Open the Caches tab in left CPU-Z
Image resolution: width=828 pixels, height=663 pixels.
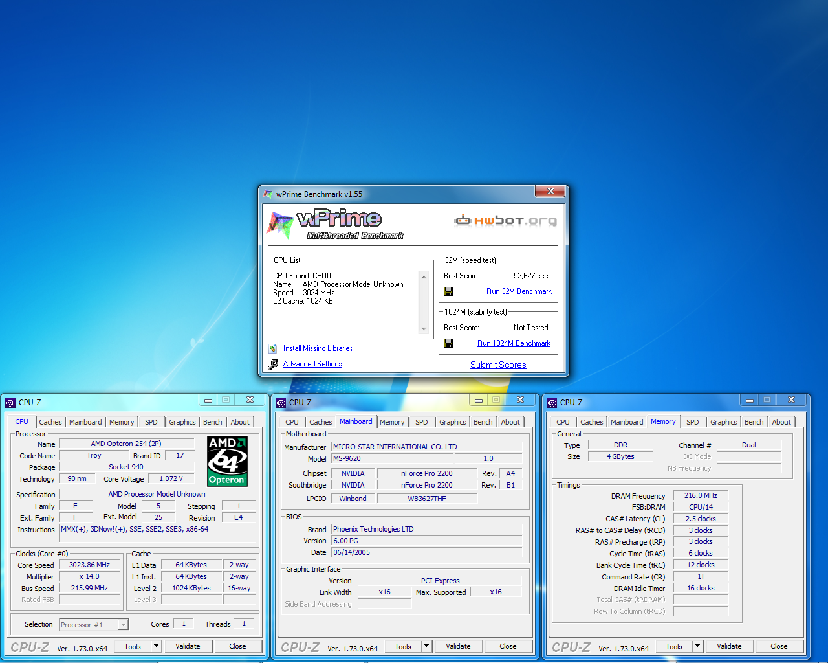(50, 422)
